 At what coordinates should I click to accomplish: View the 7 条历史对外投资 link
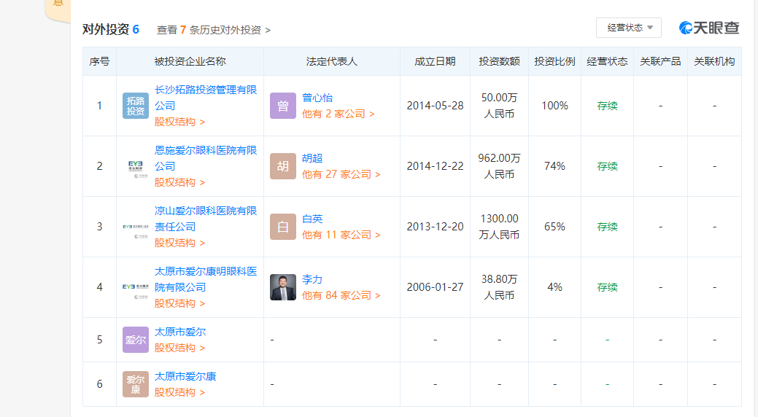[x=214, y=30]
